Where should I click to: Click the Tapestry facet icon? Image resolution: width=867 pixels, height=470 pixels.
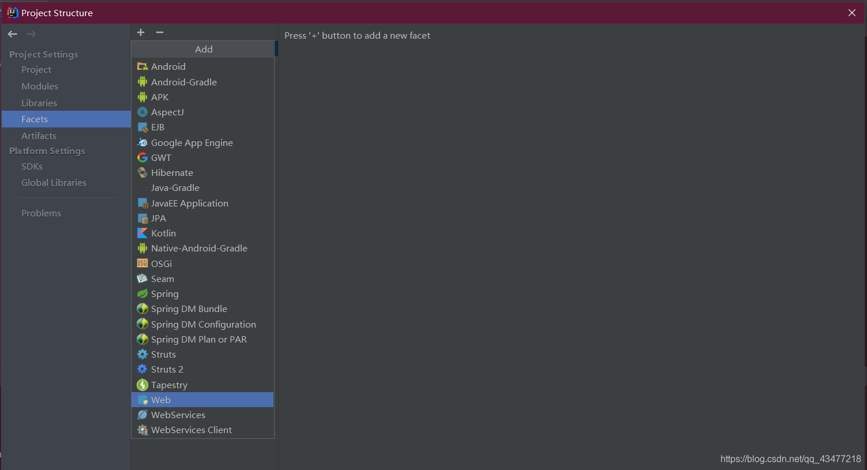(x=142, y=385)
